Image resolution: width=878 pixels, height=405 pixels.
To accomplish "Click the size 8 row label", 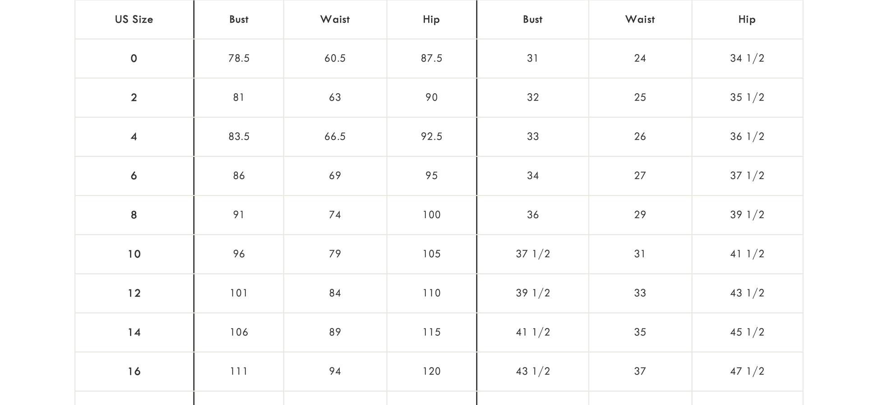I will point(134,215).
